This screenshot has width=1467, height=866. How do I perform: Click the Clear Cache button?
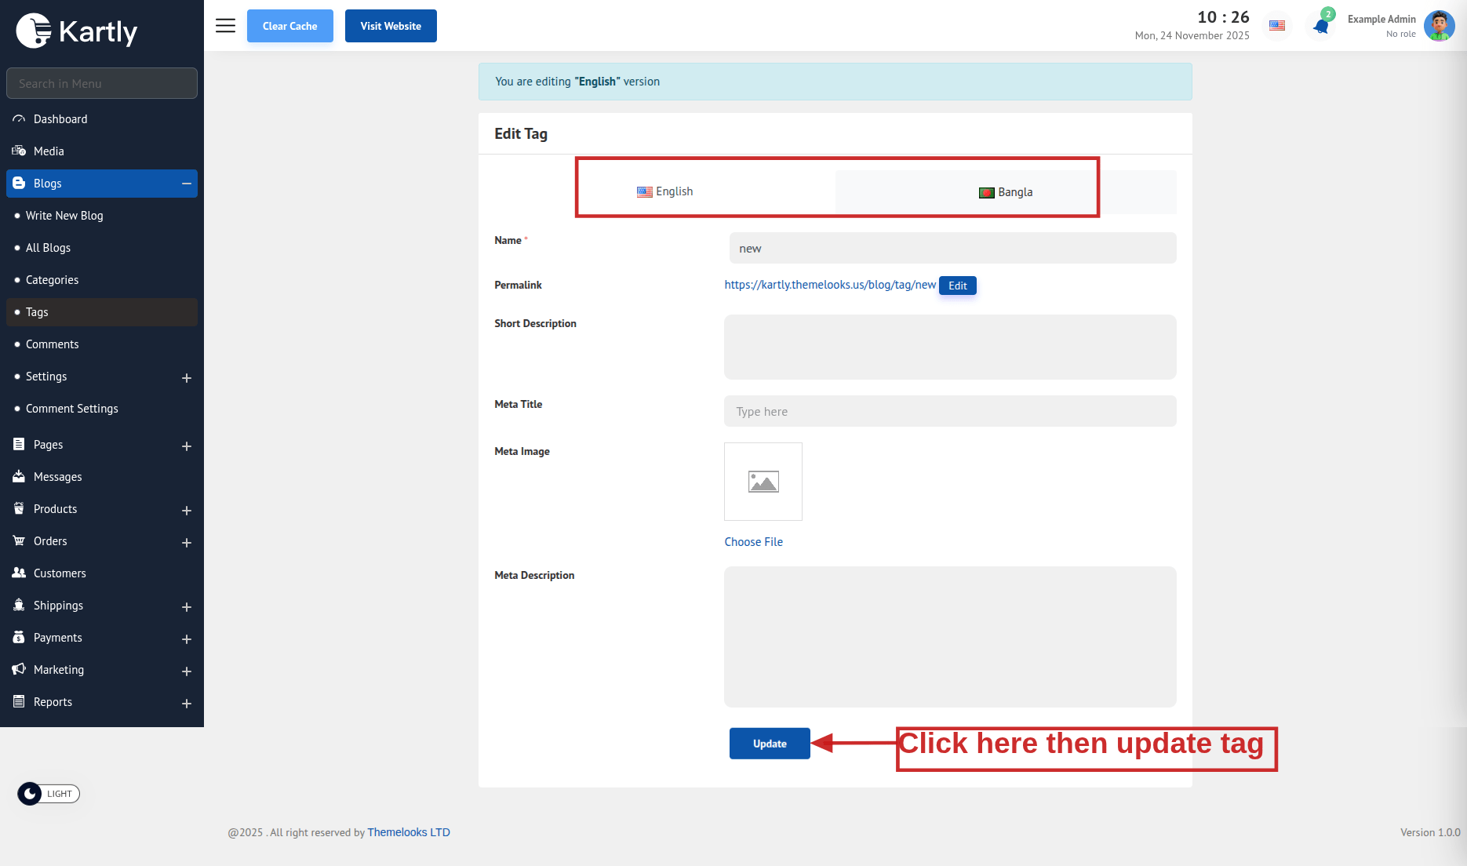coord(289,26)
